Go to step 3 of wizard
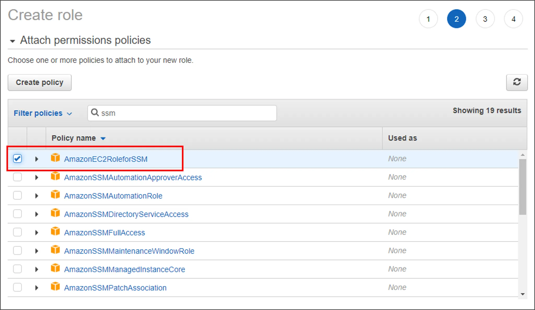535x310 pixels. tap(485, 19)
